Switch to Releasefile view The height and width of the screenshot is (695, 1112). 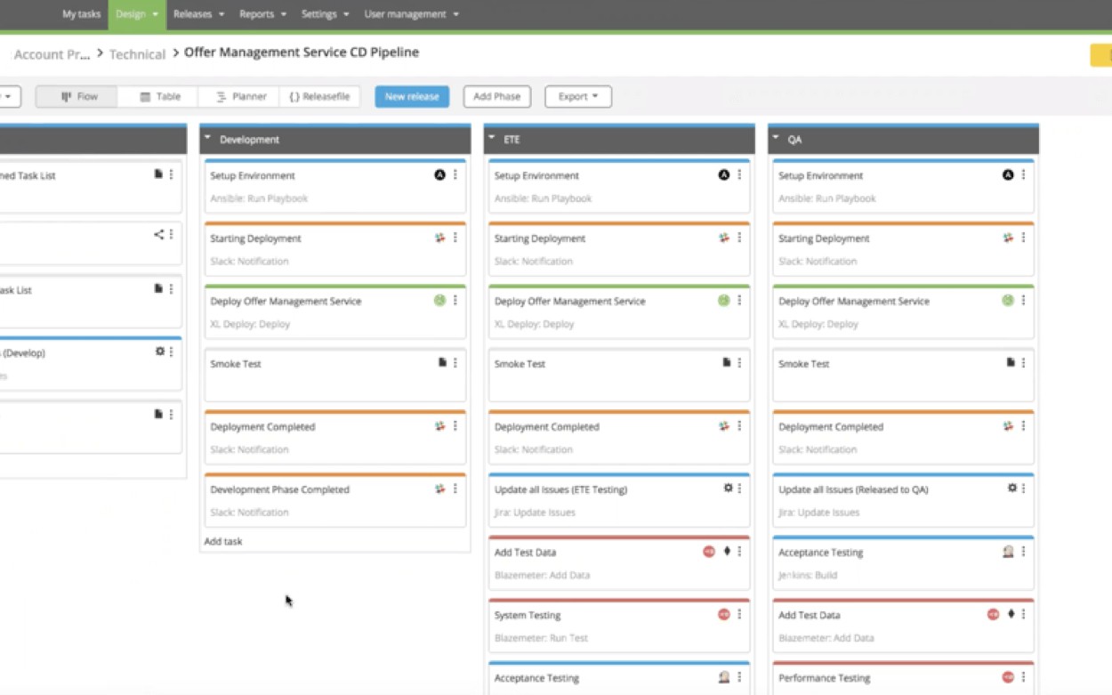(319, 96)
